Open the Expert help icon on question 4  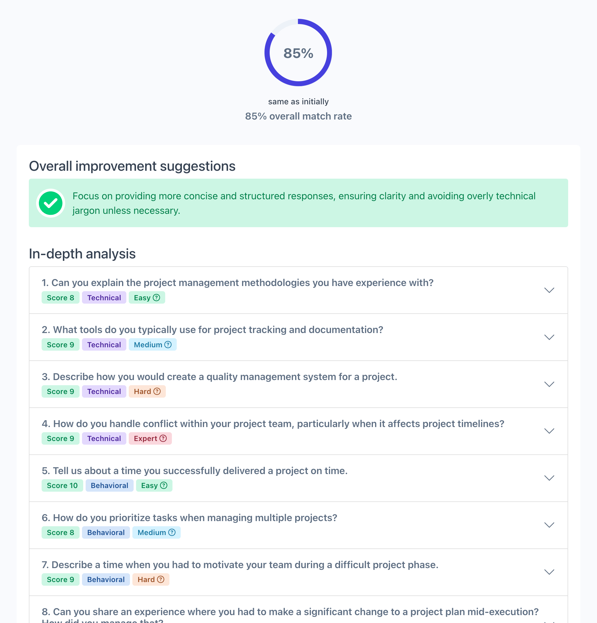163,438
